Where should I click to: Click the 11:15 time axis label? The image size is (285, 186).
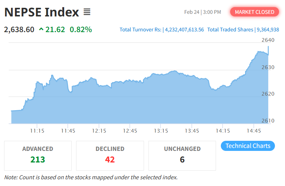[x=37, y=130]
